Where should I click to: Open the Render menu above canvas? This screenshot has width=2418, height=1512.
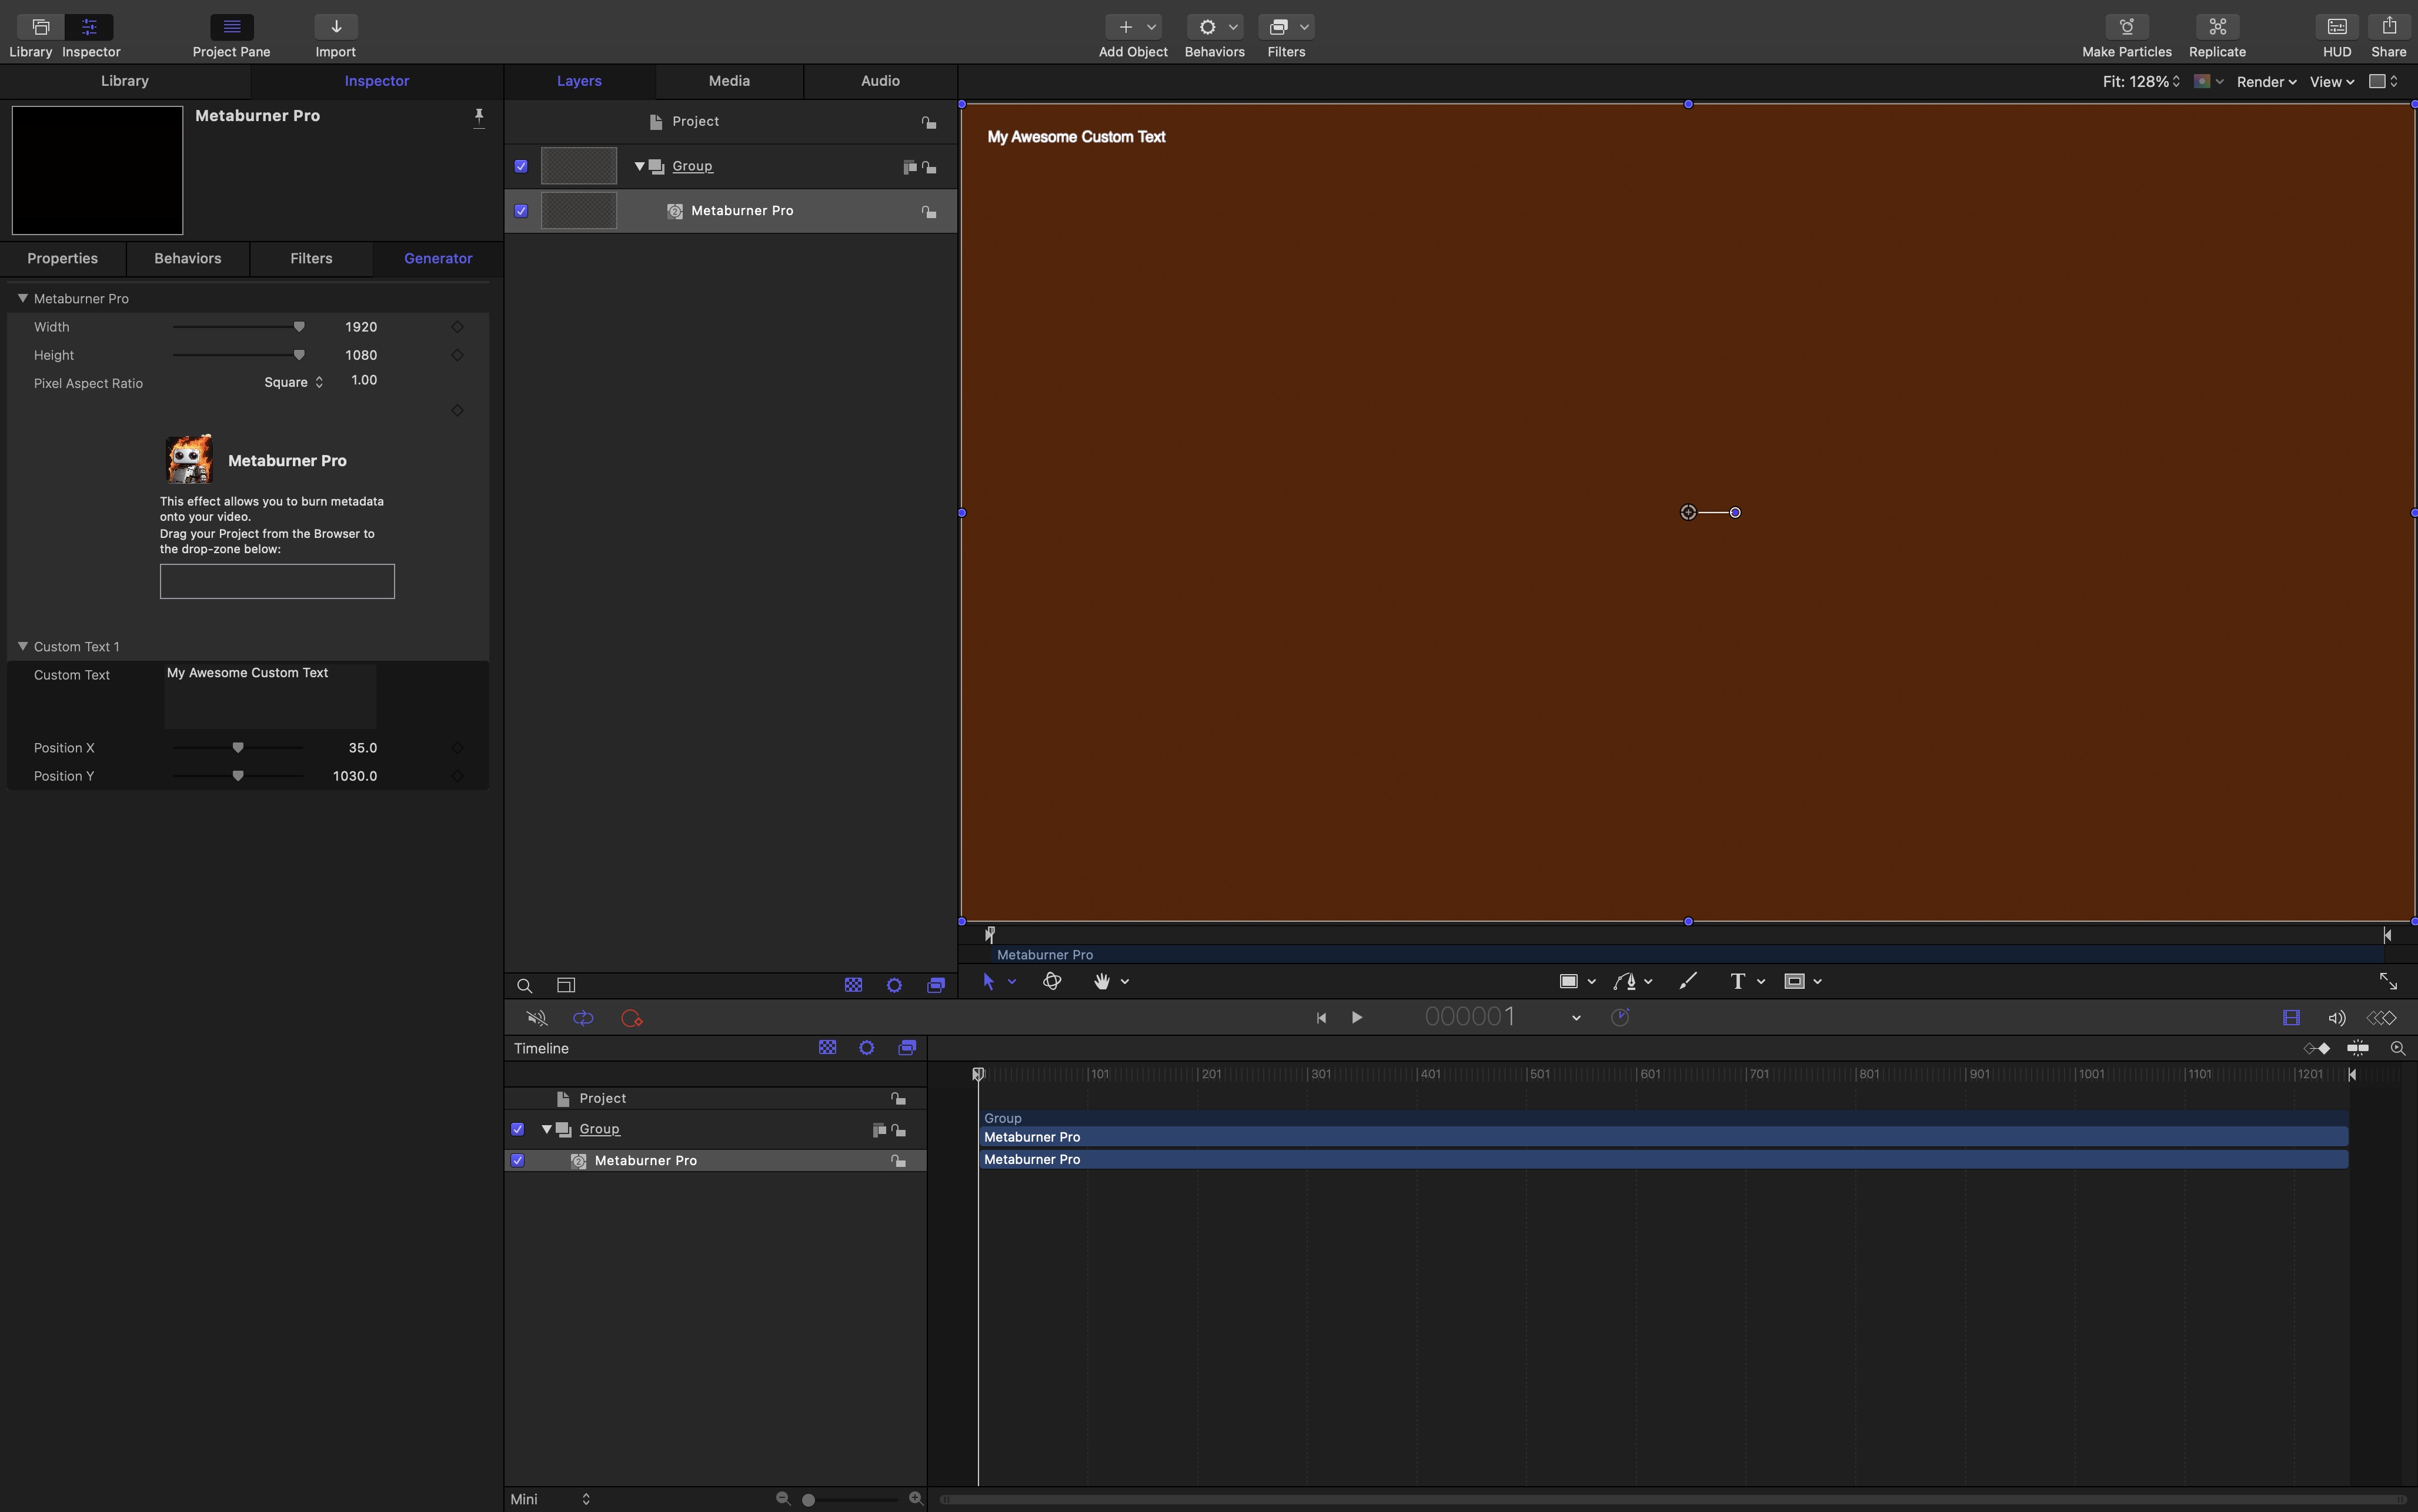click(2265, 81)
